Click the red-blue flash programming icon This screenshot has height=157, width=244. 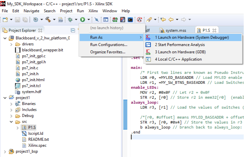point(122,20)
